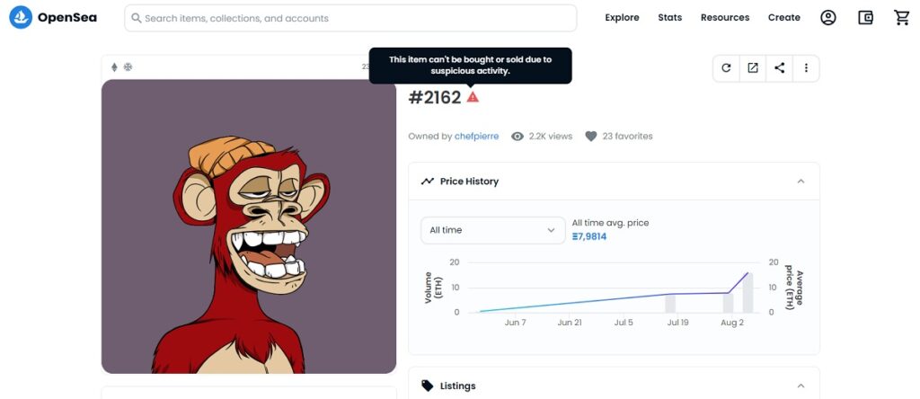Collapse the Listings section
Viewport: 920px width, 399px height.
[801, 386]
